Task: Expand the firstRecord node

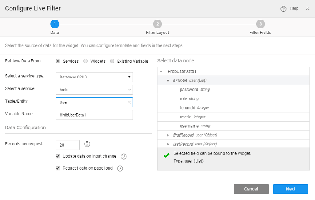Action: [x=168, y=135]
